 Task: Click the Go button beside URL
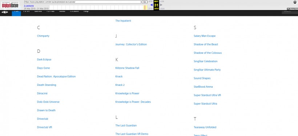pos(145,2)
